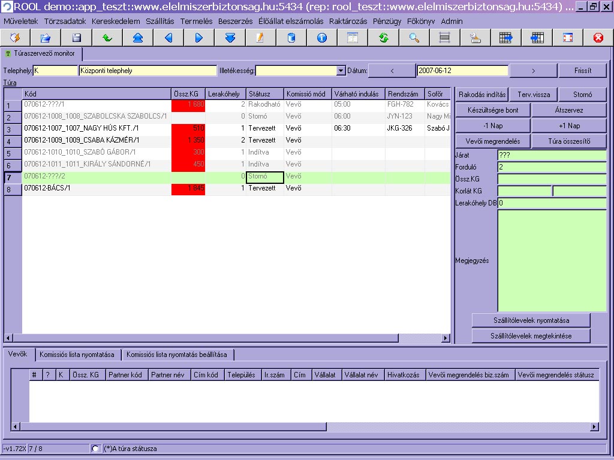Click the blue left arrow previous record icon

[168, 38]
